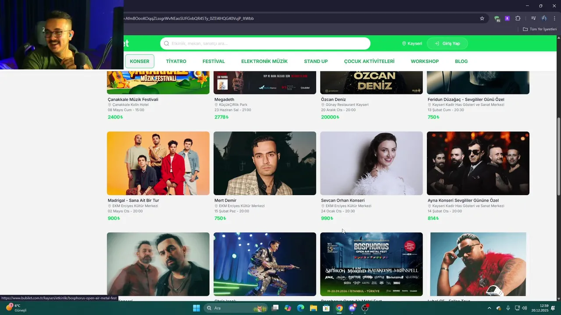Launch Copilot from the taskbar
This screenshot has width=561, height=315.
pyautogui.click(x=288, y=308)
